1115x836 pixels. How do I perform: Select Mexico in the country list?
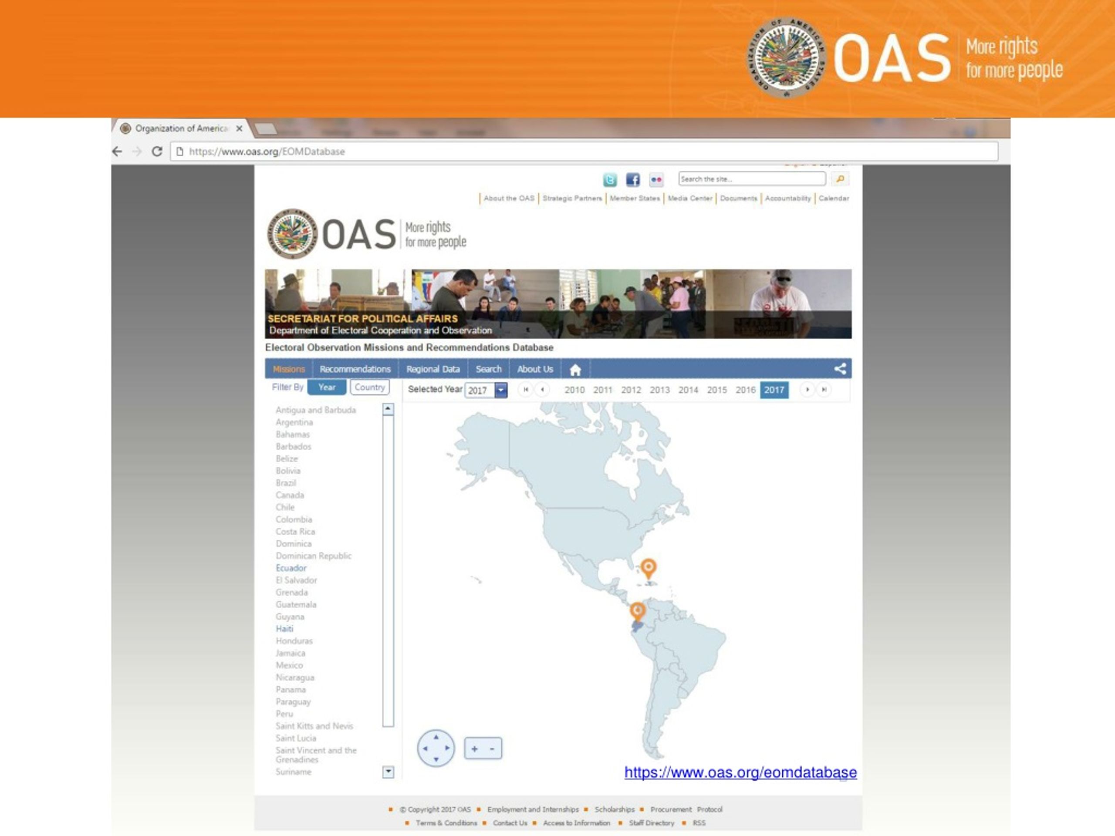click(x=289, y=666)
